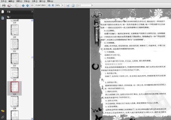Go to next page with down arrow

coord(27,5)
